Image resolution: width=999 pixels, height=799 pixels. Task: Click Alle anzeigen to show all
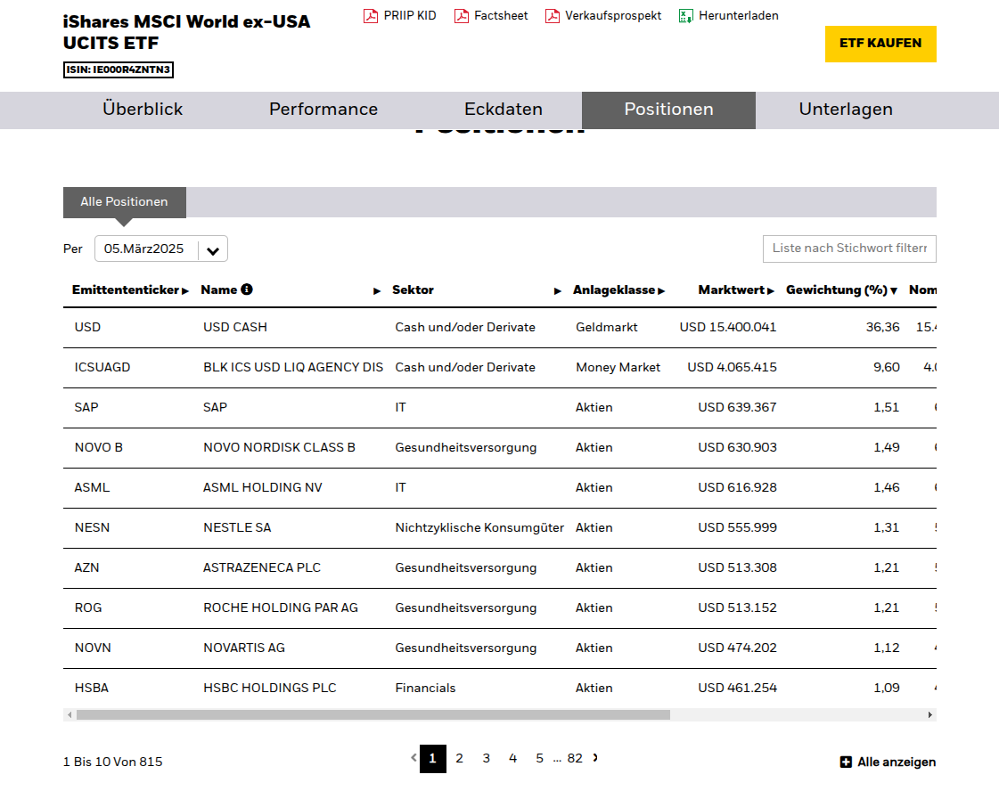(897, 762)
